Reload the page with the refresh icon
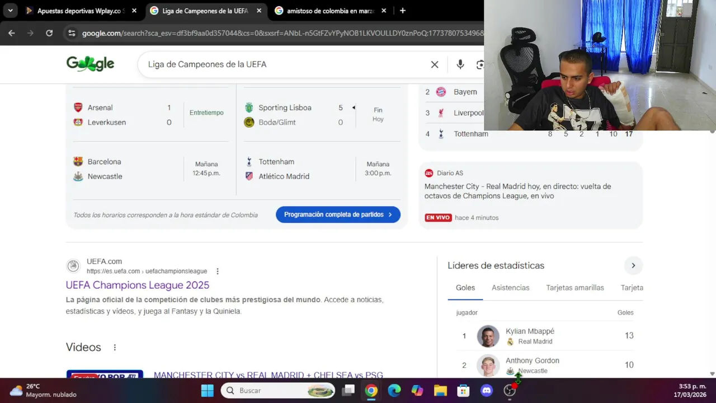The width and height of the screenshot is (716, 403). point(49,33)
